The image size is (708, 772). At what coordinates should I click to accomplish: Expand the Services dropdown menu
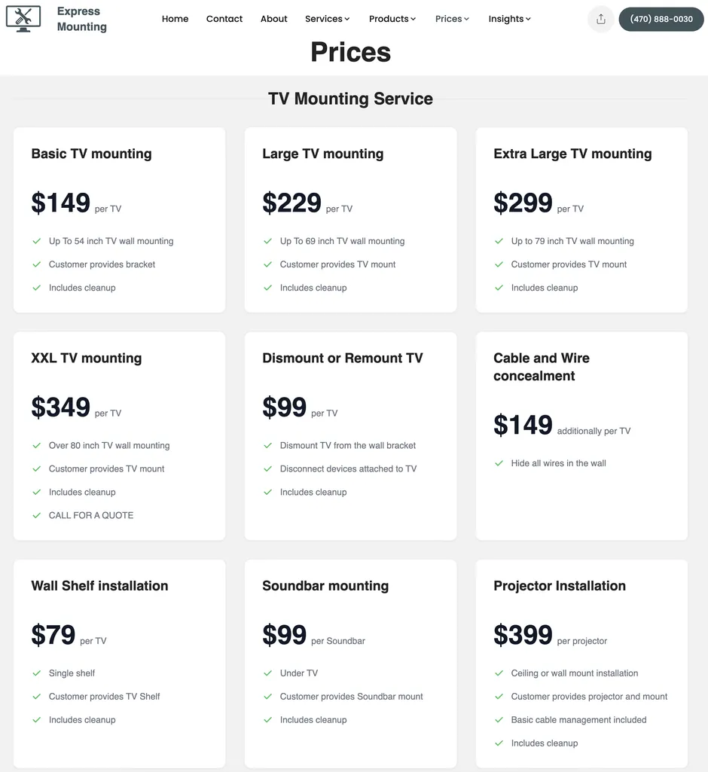click(327, 19)
